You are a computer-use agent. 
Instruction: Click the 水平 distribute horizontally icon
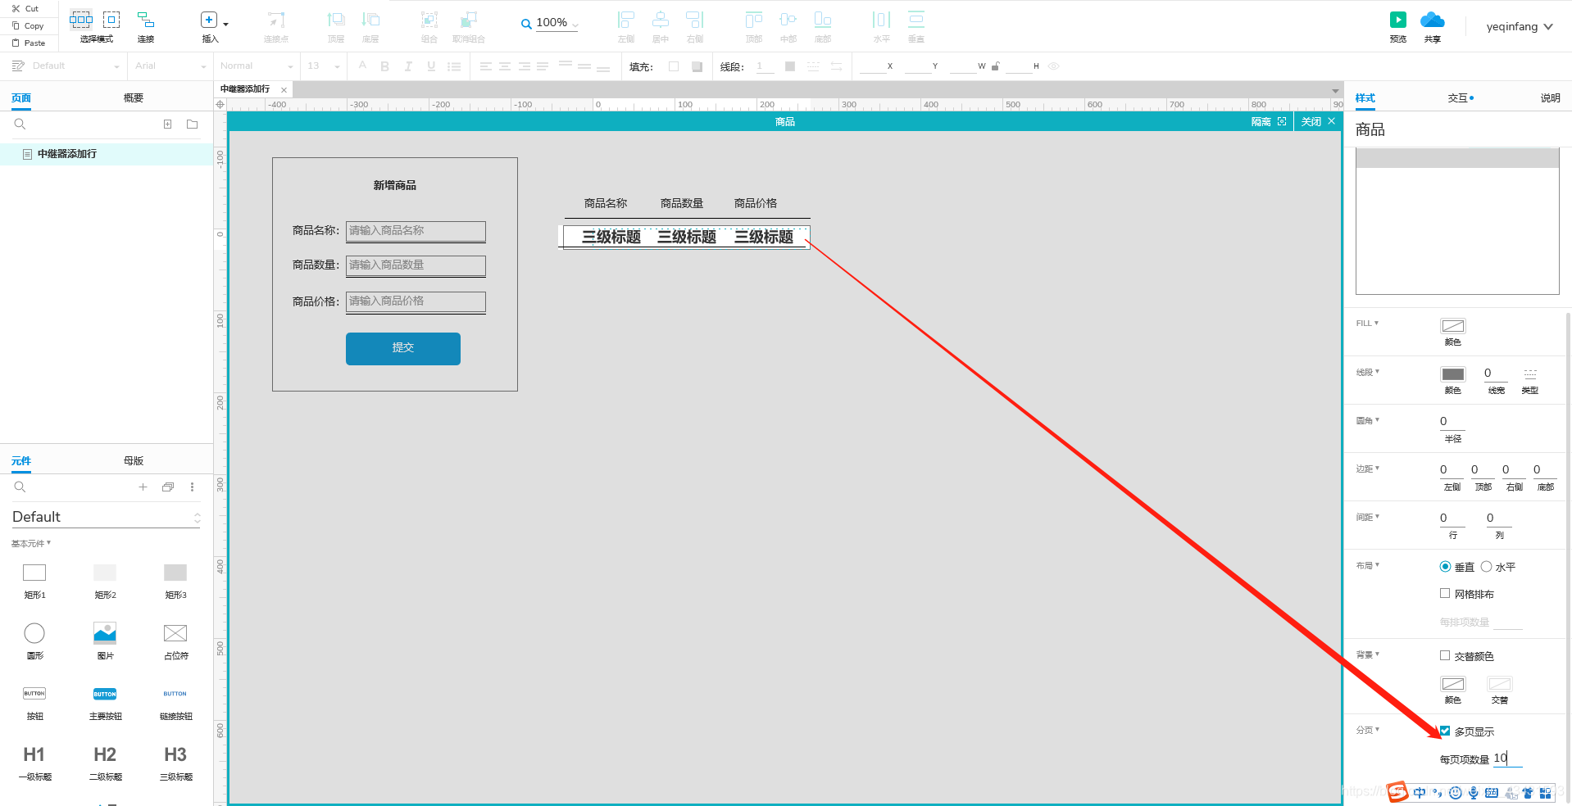(882, 20)
